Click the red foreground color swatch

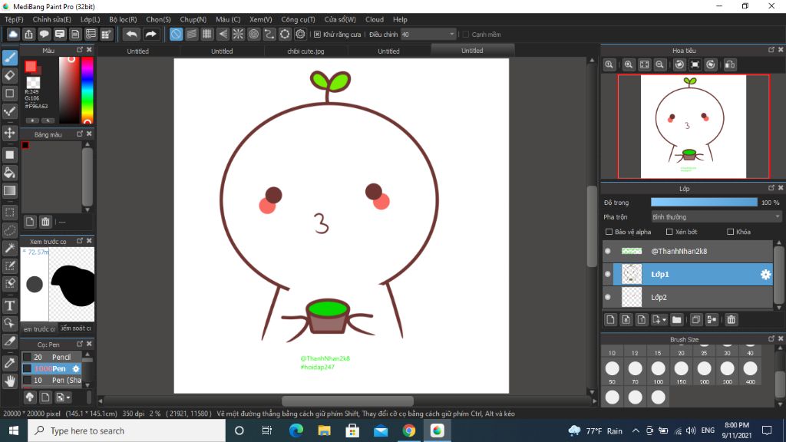pyautogui.click(x=31, y=66)
